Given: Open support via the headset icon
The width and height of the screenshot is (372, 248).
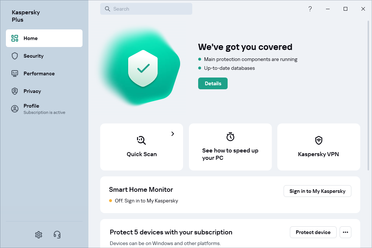Looking at the screenshot, I should point(57,235).
